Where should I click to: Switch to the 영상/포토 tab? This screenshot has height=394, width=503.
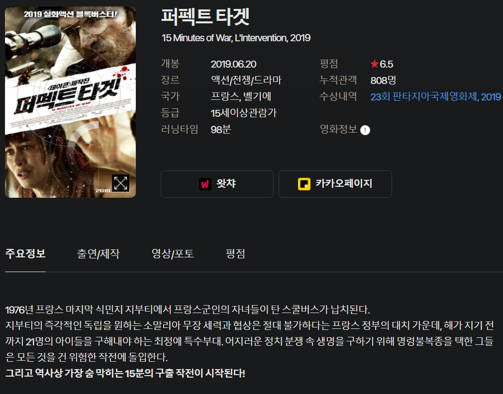[x=173, y=254]
